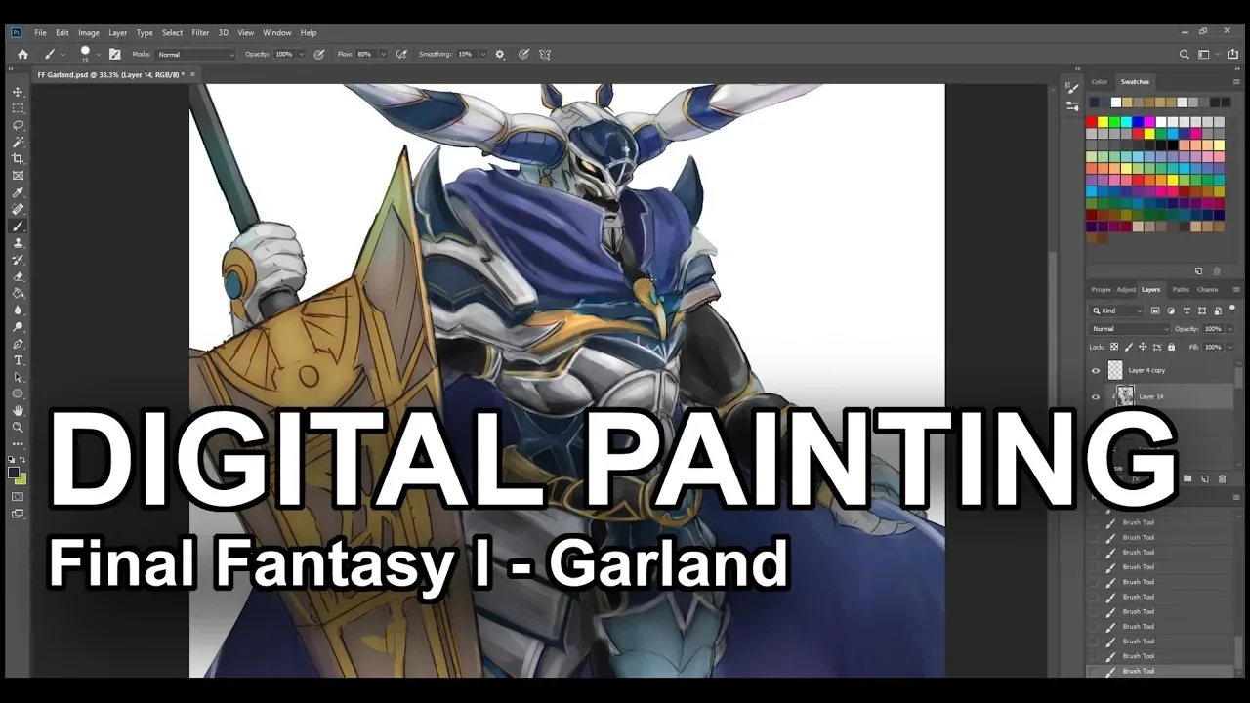The height and width of the screenshot is (703, 1250).
Task: Select the Rectangular Marquee tool
Action: (18, 108)
